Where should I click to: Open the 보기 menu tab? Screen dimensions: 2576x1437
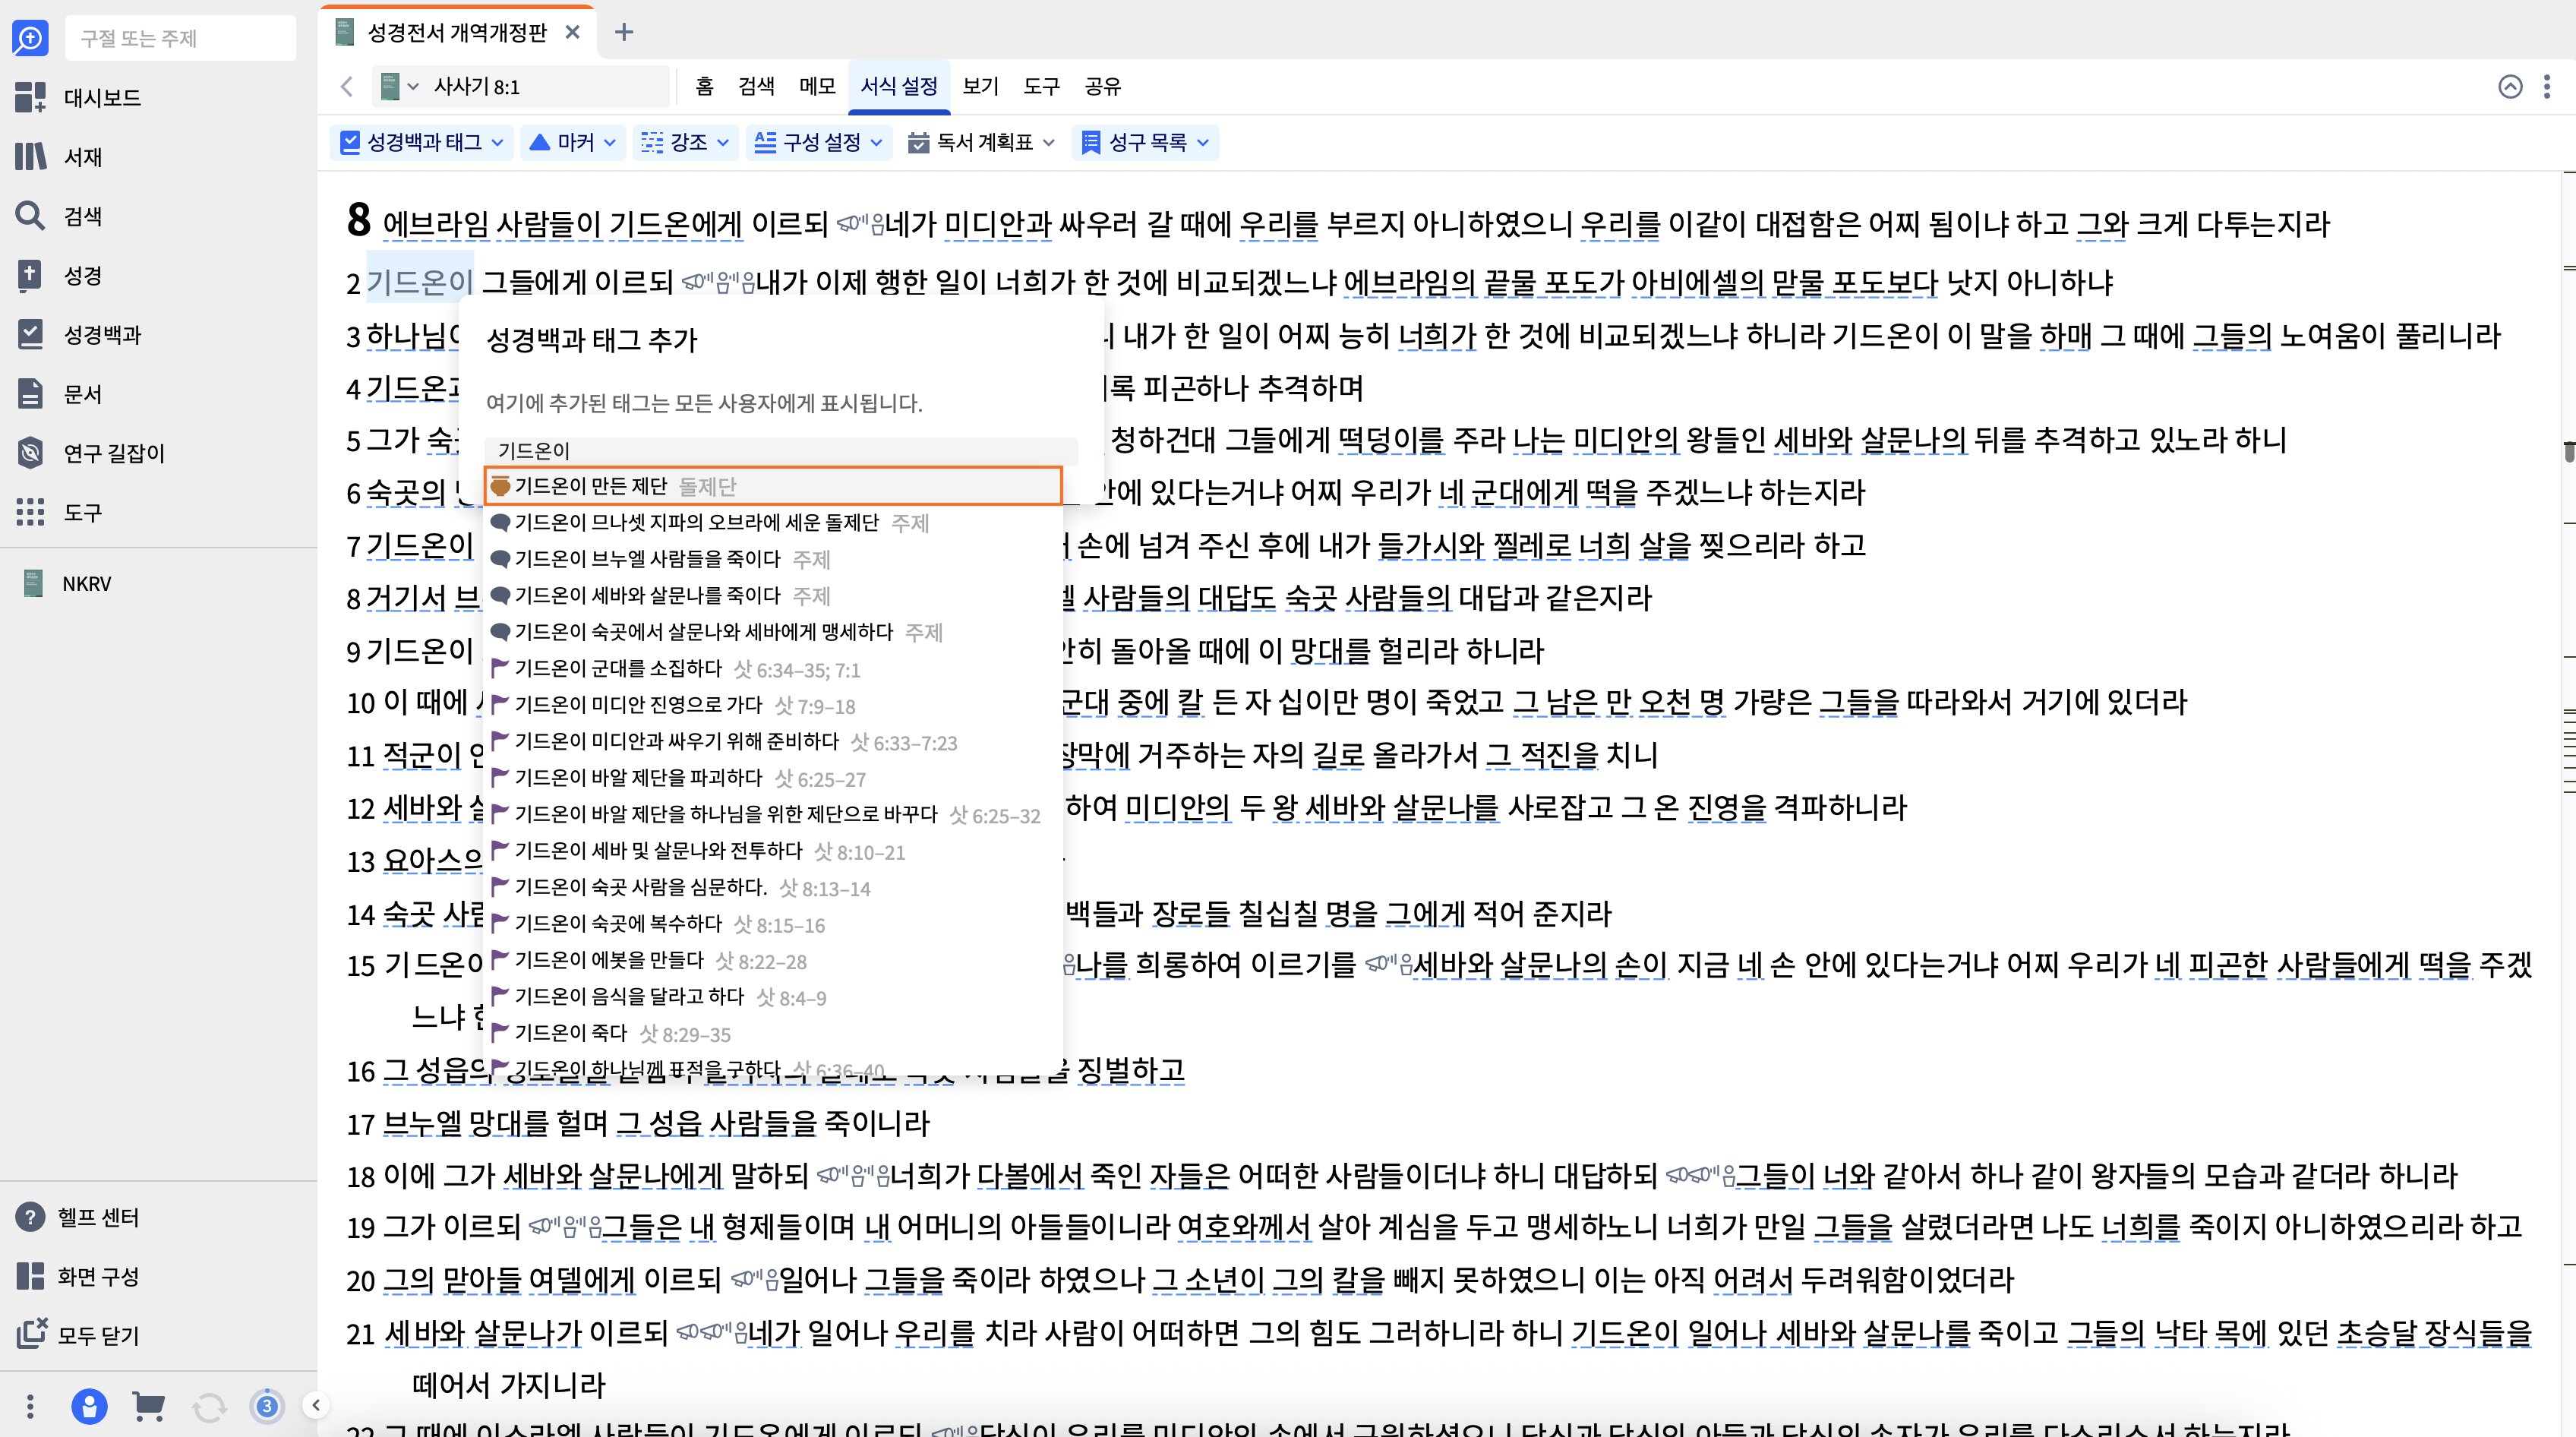[x=980, y=86]
